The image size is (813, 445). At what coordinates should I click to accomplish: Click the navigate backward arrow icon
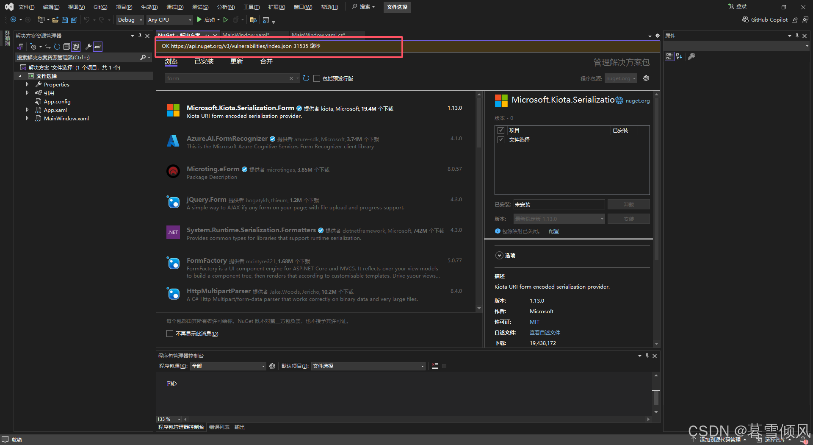[14, 19]
